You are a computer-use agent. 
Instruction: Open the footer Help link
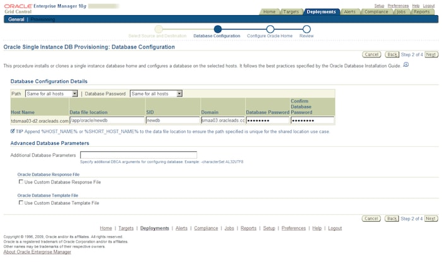coord(317,228)
